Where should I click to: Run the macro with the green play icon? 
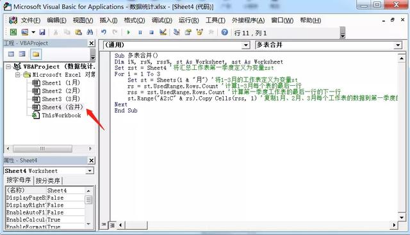[x=128, y=33]
